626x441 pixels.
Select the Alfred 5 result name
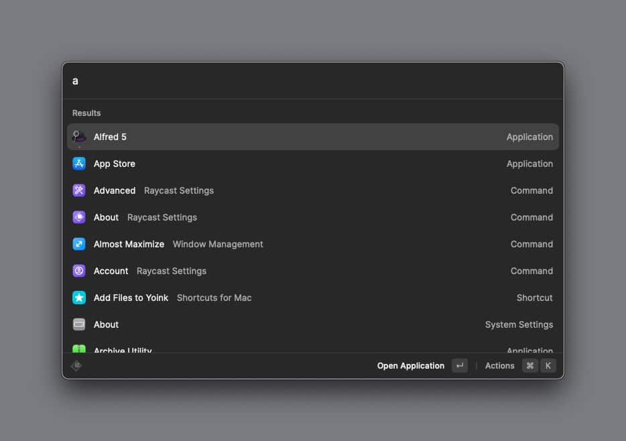(110, 137)
